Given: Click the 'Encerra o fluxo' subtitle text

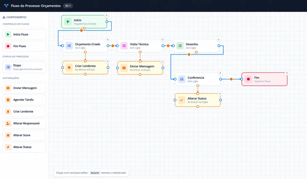Looking at the screenshot, I should click(x=262, y=81).
